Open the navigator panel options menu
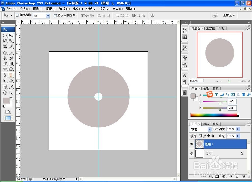 (x=248, y=29)
